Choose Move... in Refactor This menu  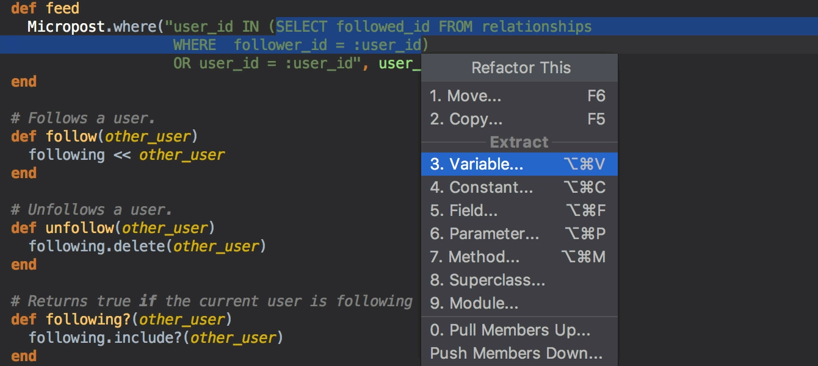(x=519, y=96)
